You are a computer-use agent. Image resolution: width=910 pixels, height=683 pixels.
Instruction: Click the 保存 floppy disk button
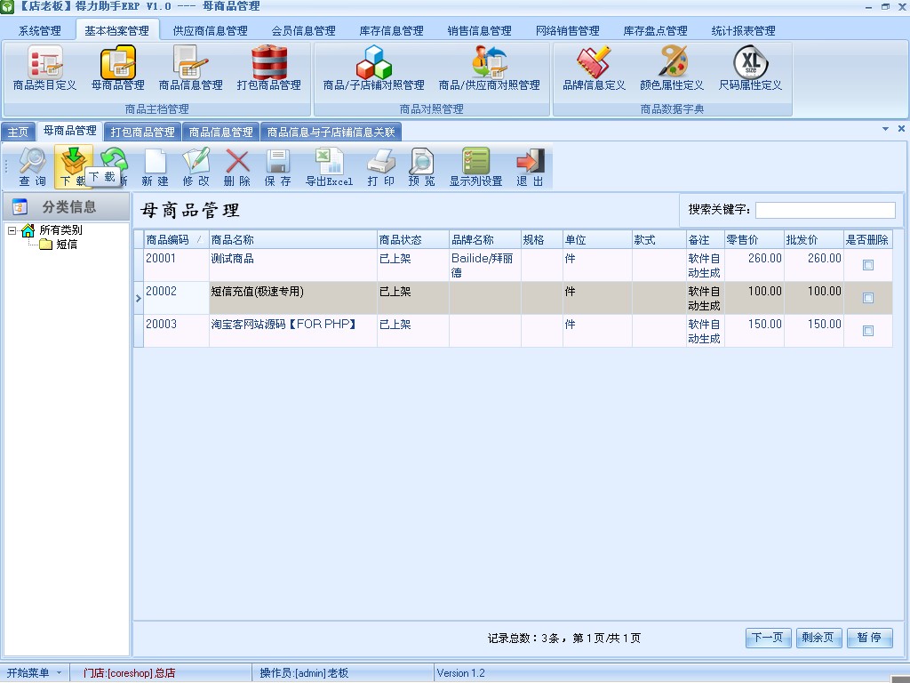[277, 166]
